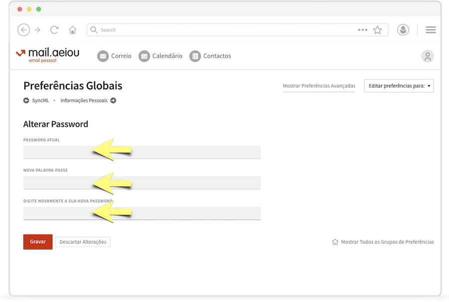Open the Contactos tab
This screenshot has height=302, width=449.
click(x=211, y=56)
